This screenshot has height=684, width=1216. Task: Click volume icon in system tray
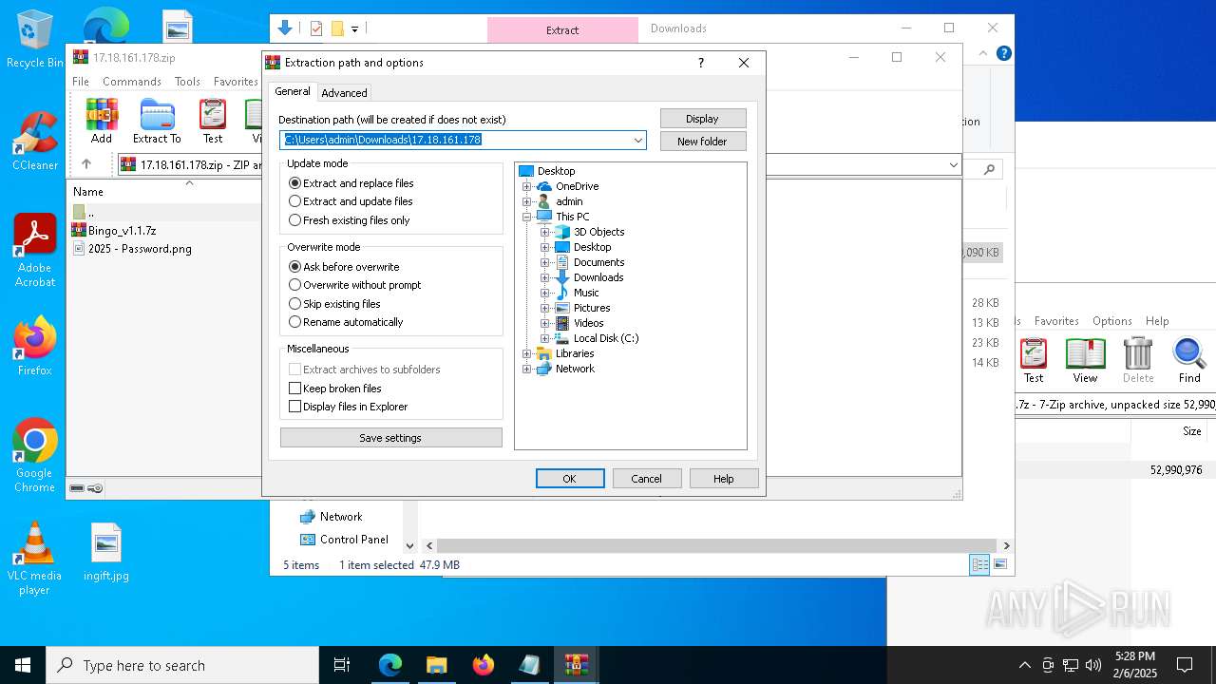pos(1093,665)
